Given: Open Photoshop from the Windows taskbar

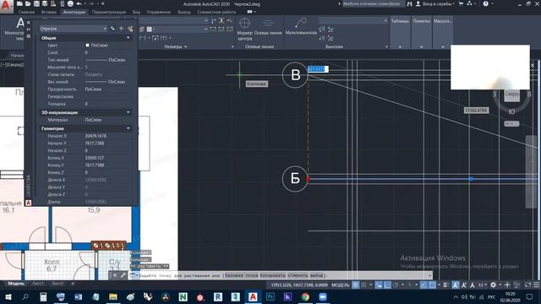Looking at the screenshot, I should (x=270, y=296).
